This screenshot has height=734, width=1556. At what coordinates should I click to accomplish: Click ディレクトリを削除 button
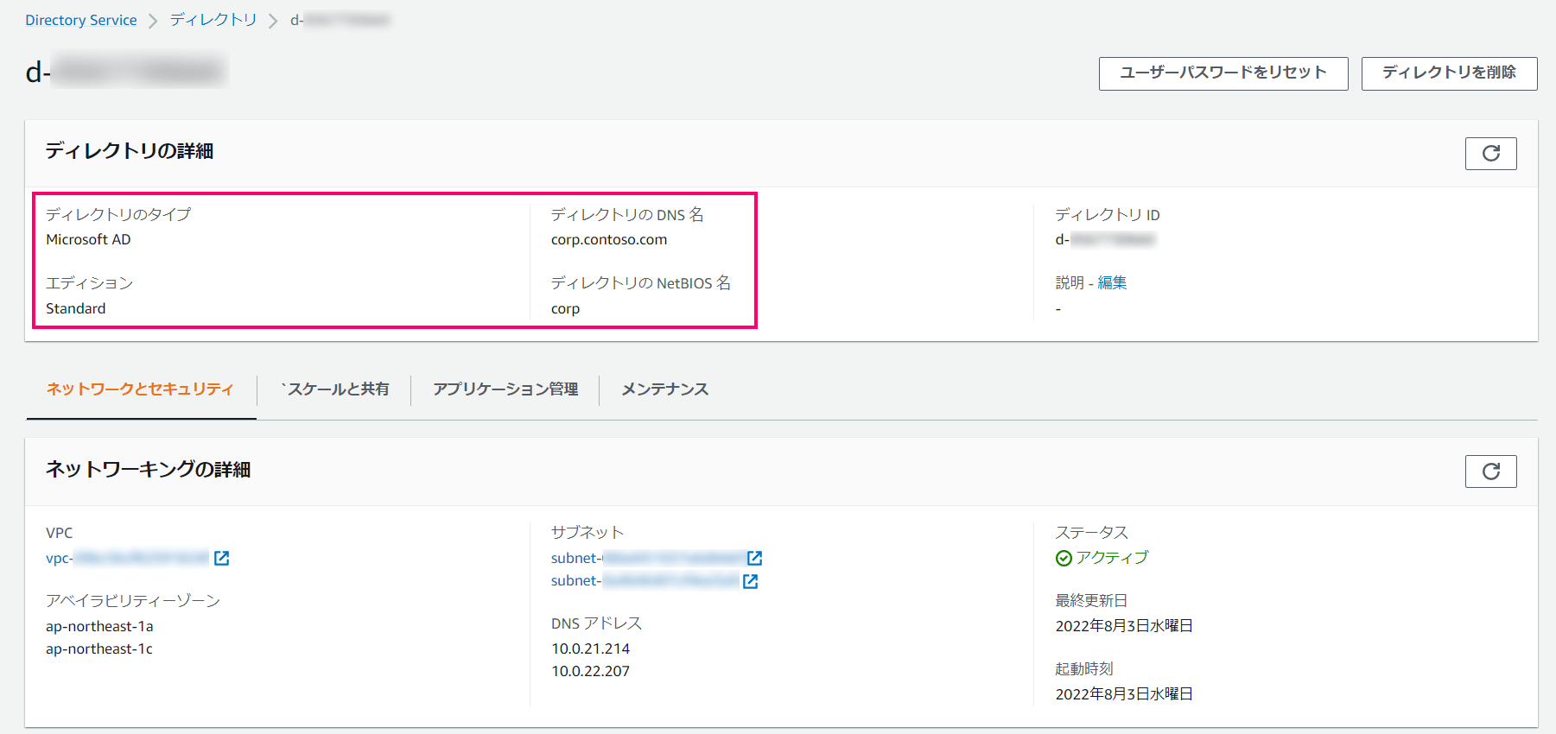point(1449,73)
